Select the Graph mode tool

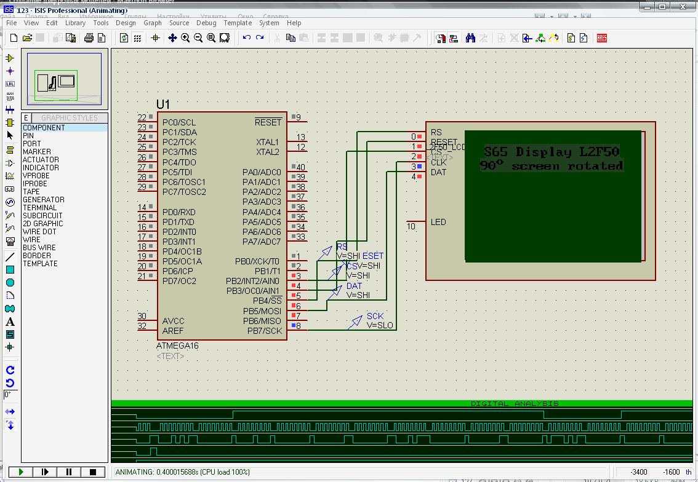10,176
